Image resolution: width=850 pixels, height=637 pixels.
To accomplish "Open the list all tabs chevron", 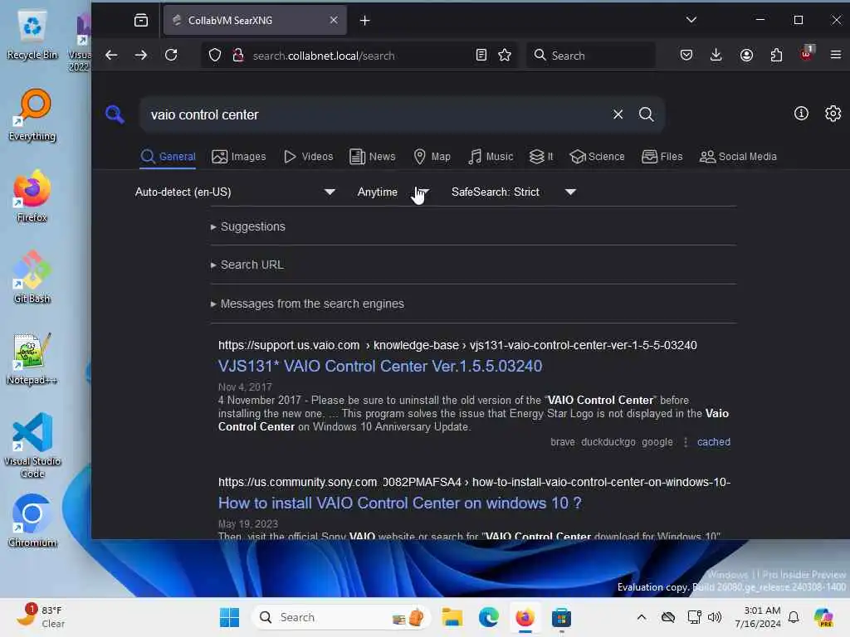I will 691,20.
